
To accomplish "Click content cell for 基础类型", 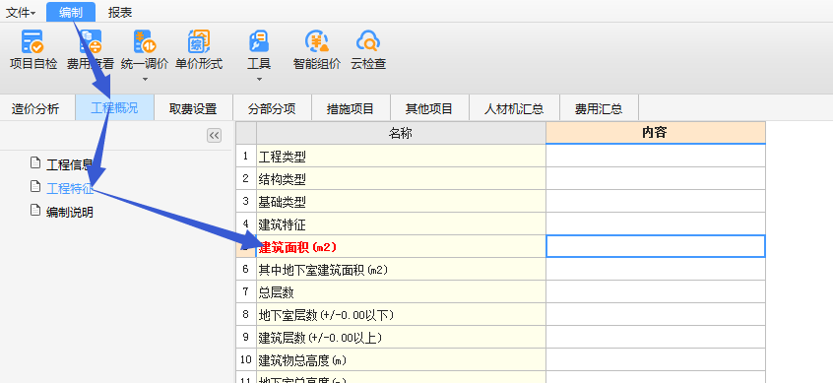I will tap(656, 202).
